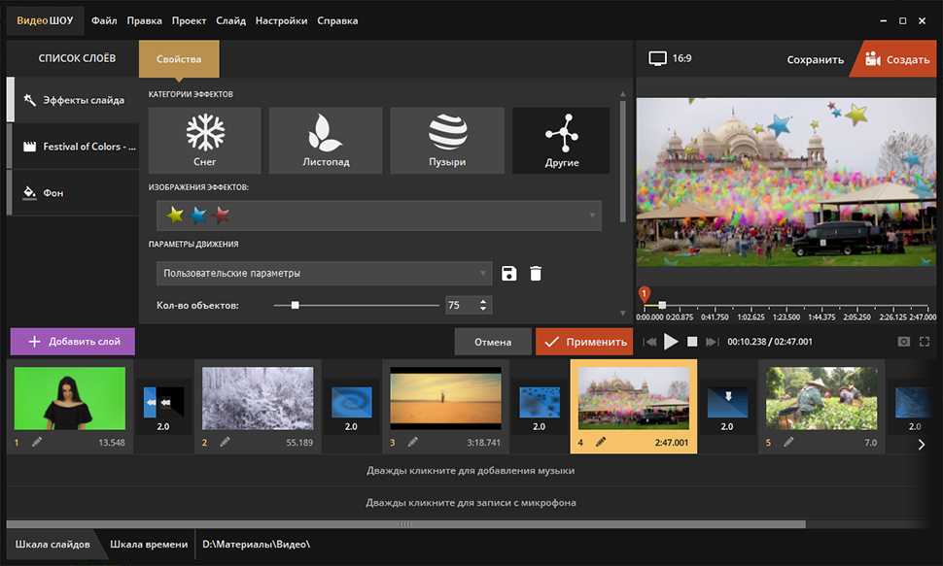943x566 pixels.
Task: Open the Проект menu
Action: [189, 20]
